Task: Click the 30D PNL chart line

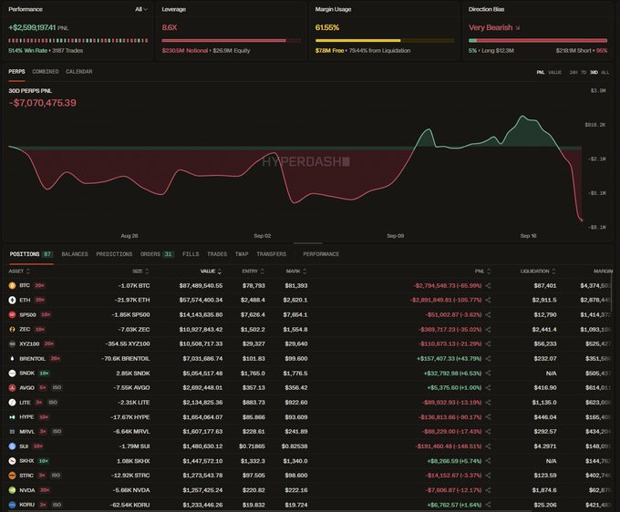Action: [294, 169]
